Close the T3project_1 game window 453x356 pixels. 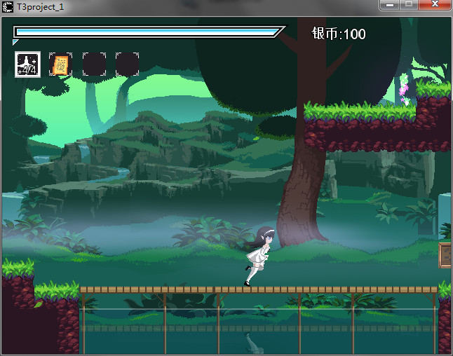[x=435, y=5]
